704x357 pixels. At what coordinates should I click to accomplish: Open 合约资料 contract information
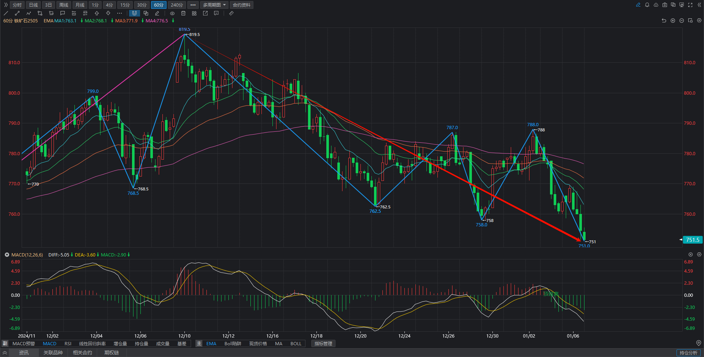pos(242,5)
